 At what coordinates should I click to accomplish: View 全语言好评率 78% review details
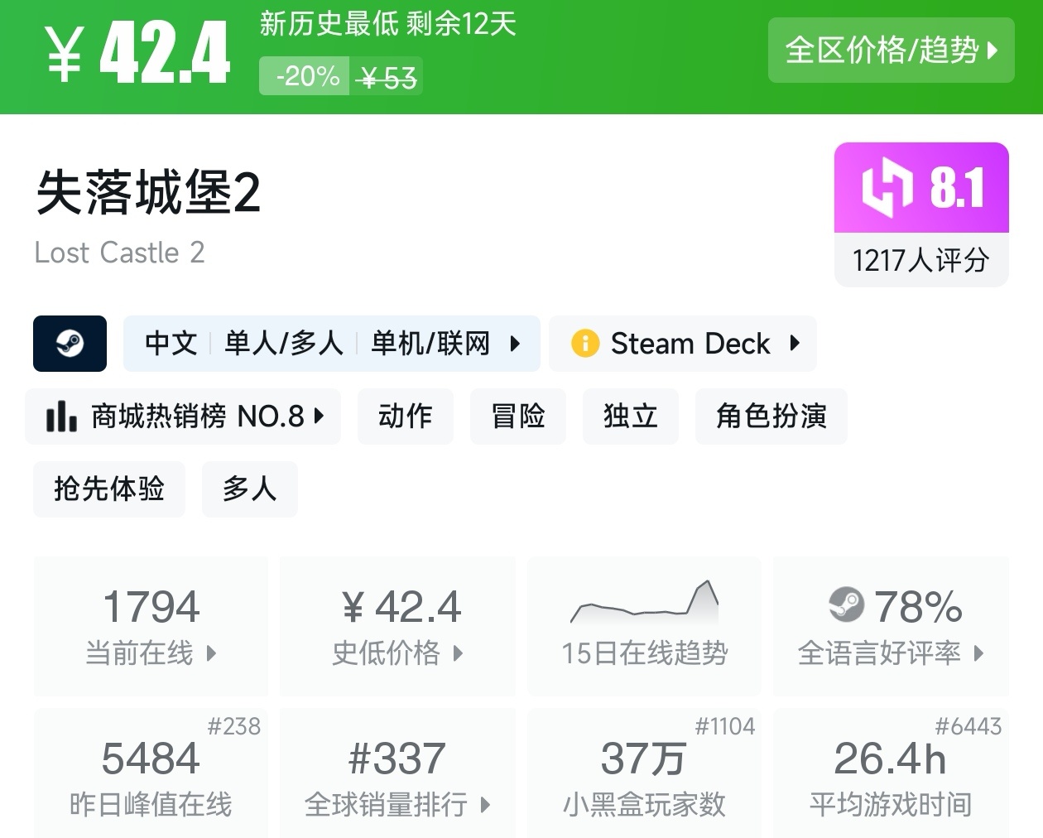891,626
